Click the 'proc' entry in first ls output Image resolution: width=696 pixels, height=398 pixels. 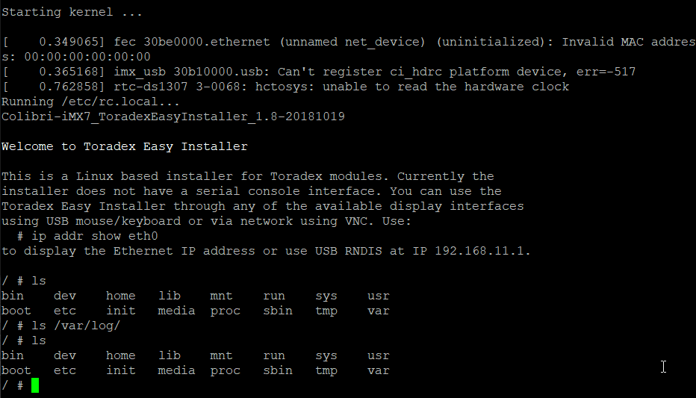tap(225, 311)
